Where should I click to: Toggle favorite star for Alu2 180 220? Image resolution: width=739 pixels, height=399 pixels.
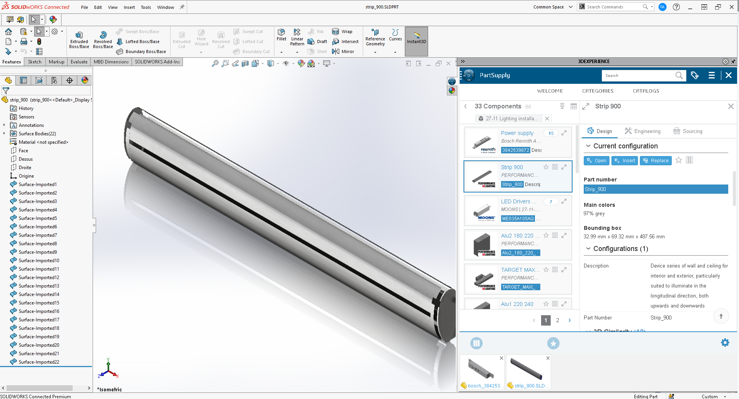point(546,235)
